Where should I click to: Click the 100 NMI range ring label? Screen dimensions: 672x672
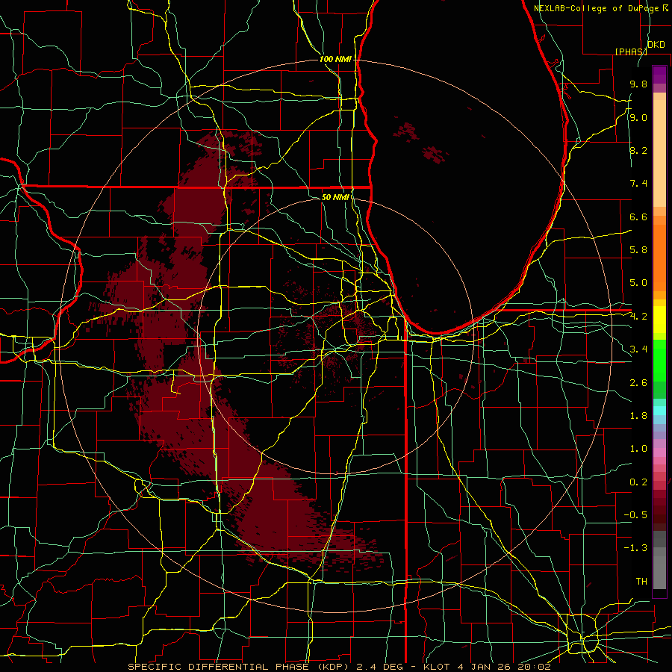click(335, 59)
